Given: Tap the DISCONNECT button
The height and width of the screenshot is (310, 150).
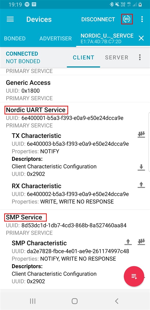Looking at the screenshot, I should point(98,19).
